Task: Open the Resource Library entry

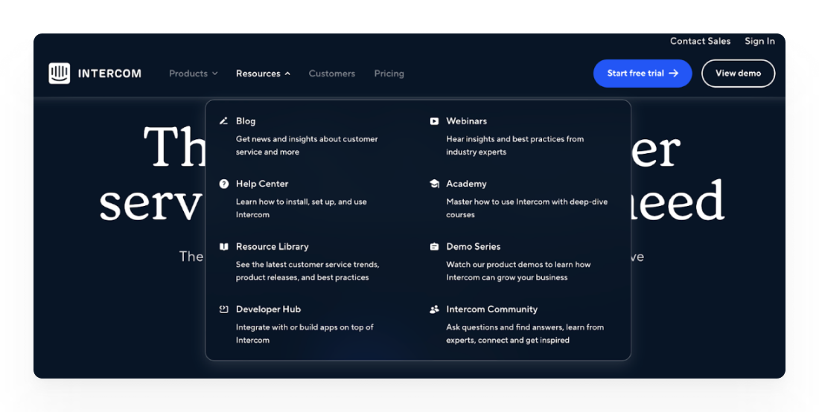Action: pos(272,247)
